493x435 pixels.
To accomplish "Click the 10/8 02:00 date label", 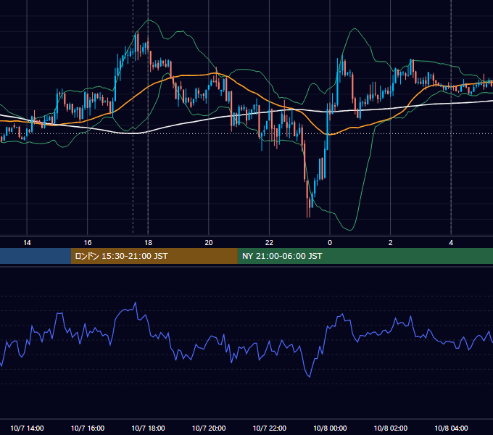I will [x=391, y=428].
